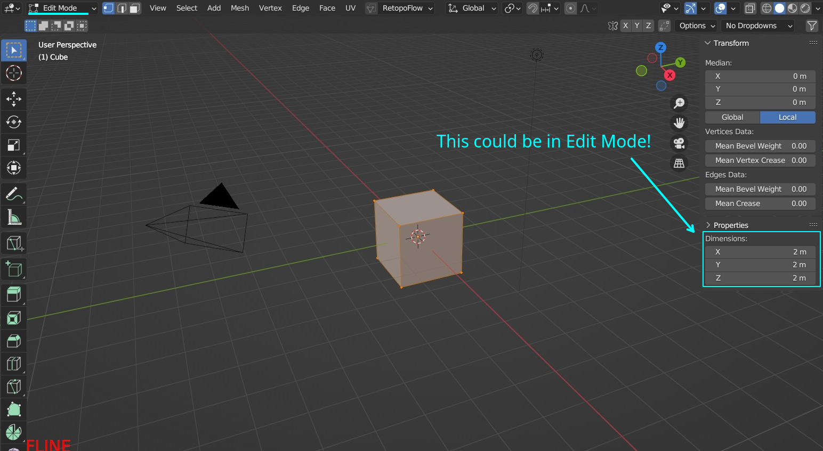This screenshot has height=451, width=823.
Task: Adjust Edges Data Mean Crease slider
Action: 760,203
